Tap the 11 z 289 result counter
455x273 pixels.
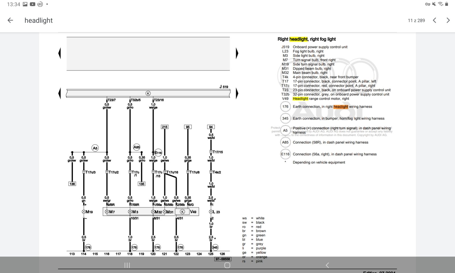tap(416, 20)
